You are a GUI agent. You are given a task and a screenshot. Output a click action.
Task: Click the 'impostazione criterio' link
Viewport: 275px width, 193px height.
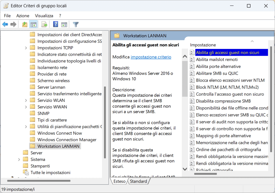[151, 57]
